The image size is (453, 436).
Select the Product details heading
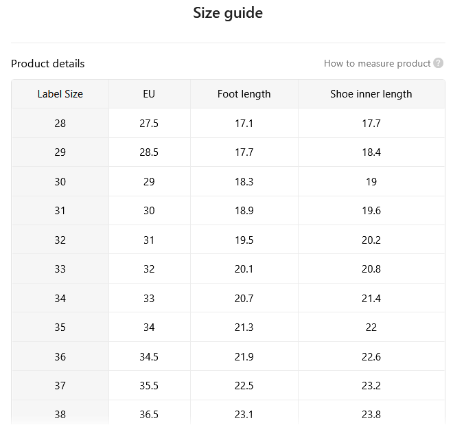coord(47,64)
